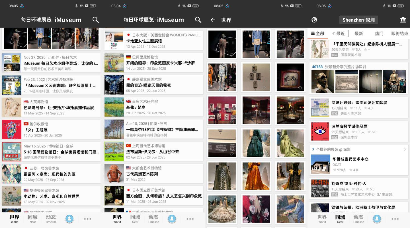
Task: Open 卡地亚女性主题馆 exhibition
Action: pyautogui.click(x=154, y=41)
